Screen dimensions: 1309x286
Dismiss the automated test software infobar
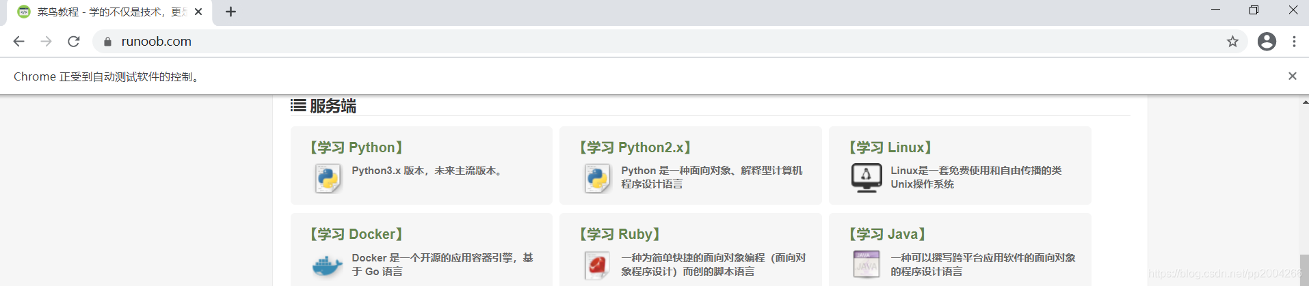pyautogui.click(x=1293, y=76)
